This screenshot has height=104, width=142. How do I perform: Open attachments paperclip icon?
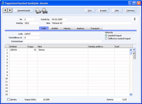[135, 19]
